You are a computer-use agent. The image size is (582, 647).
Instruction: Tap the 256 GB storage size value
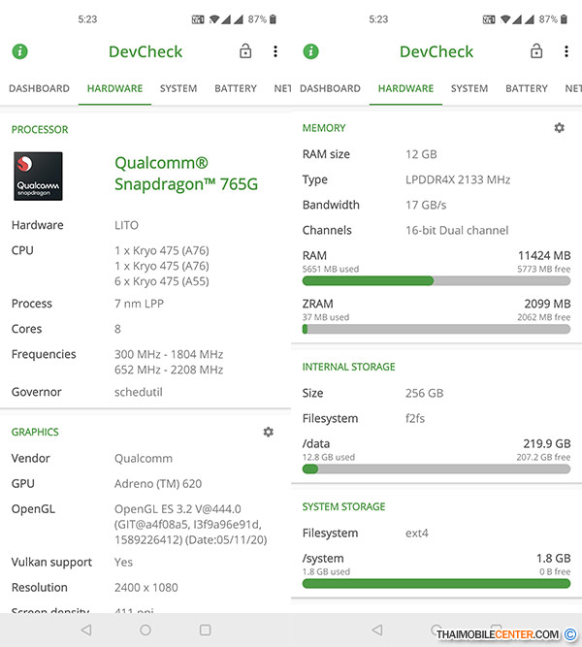pyautogui.click(x=424, y=393)
